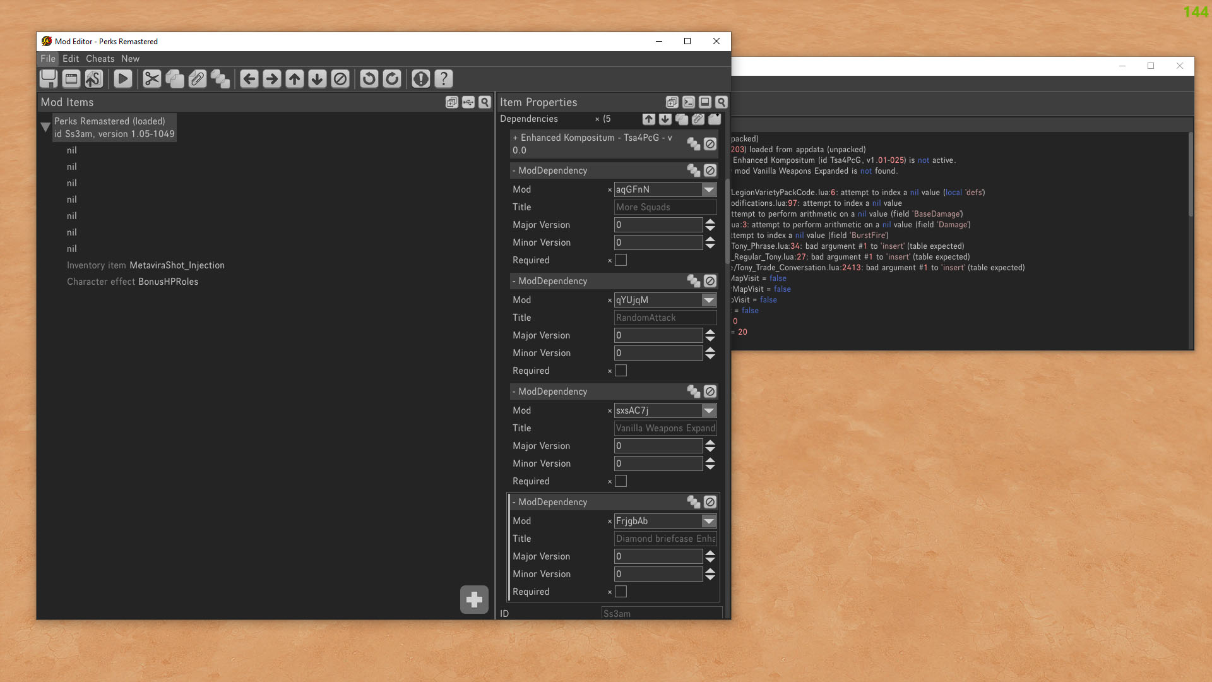Open the Mod dropdown showing aqGFnN
This screenshot has width=1212, height=682.
[709, 189]
